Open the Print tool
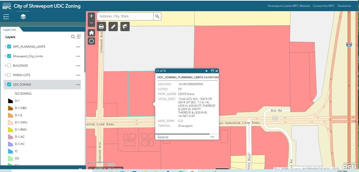 (101, 27)
